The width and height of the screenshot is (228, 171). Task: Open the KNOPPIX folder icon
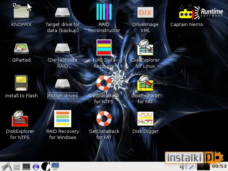coord(21,11)
